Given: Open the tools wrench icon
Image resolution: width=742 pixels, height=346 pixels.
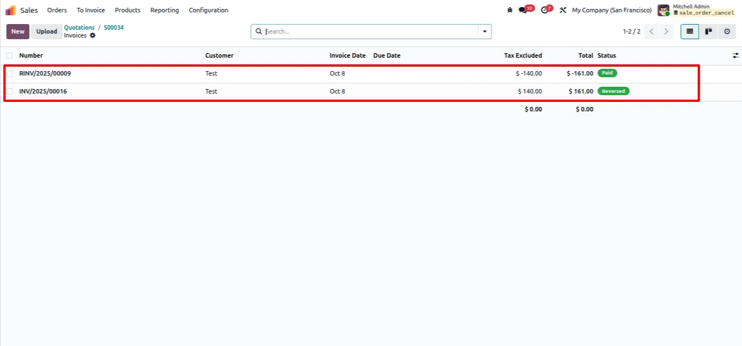Looking at the screenshot, I should (563, 10).
